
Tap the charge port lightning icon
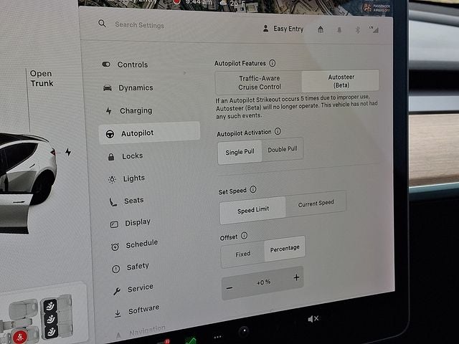[x=68, y=152]
